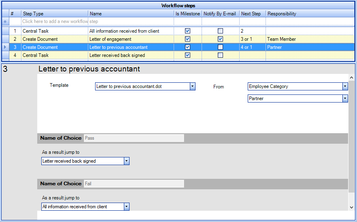Select the new row asterisk indicator
The image size is (357, 222).
5,21
